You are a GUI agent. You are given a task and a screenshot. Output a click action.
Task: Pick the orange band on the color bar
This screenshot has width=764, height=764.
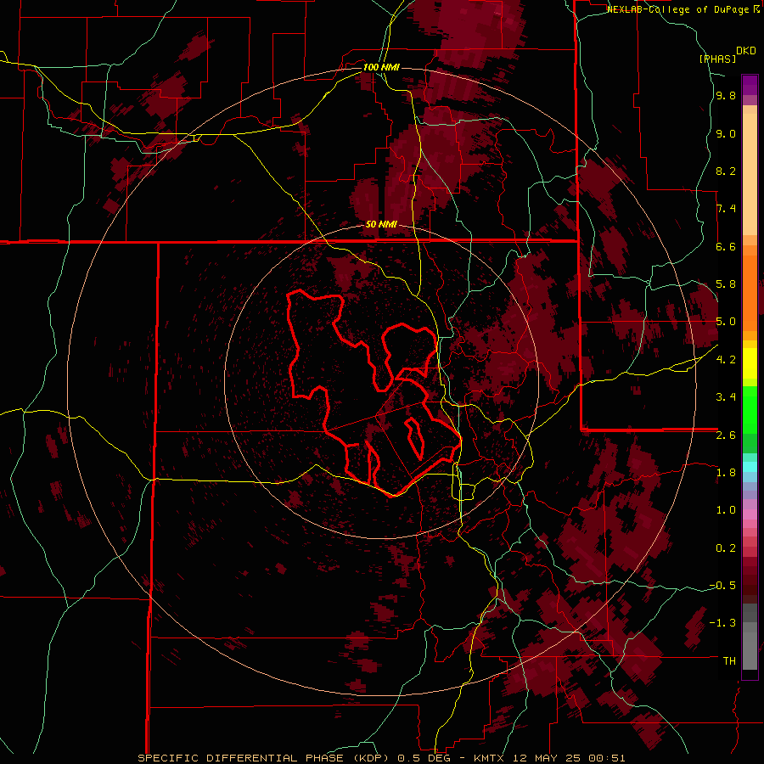(x=750, y=292)
